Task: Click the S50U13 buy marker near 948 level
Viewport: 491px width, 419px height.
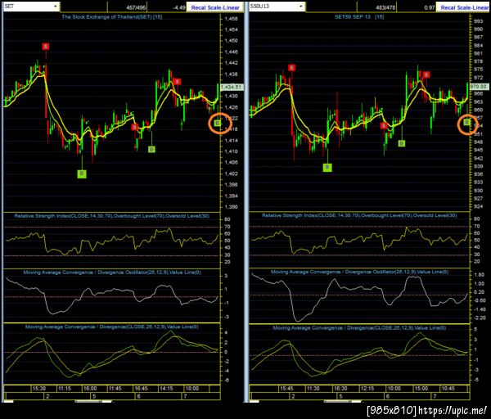Action: [x=402, y=143]
